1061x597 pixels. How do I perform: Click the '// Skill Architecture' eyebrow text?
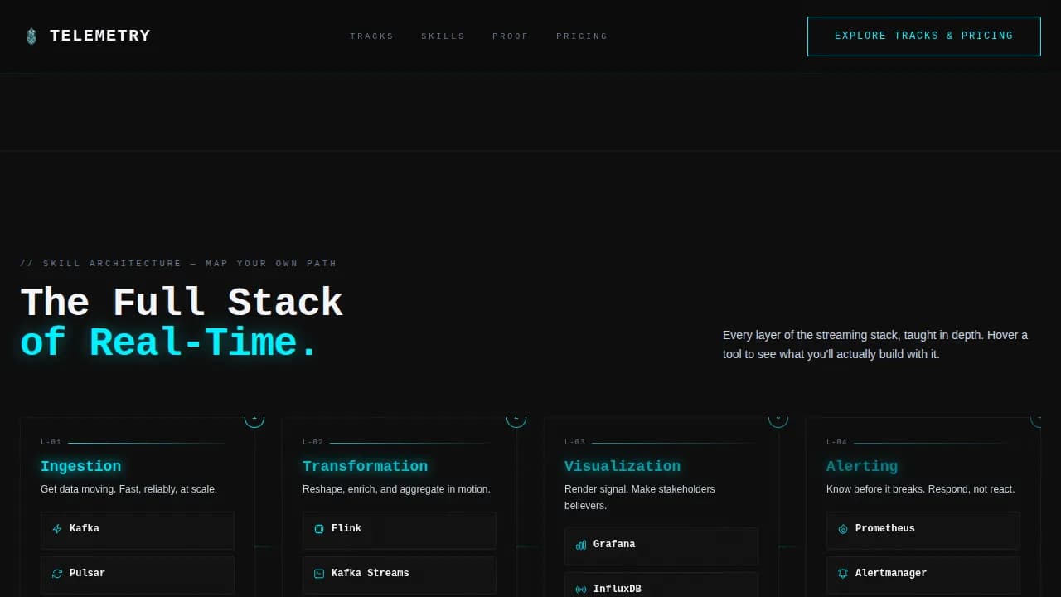pyautogui.click(x=178, y=264)
